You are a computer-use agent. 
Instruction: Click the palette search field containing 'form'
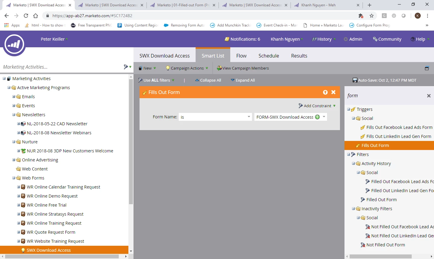(385, 96)
